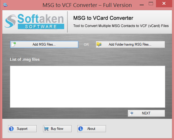Click the folder search icon on Add Folder button
The width and height of the screenshot is (174, 140).
[99, 44]
